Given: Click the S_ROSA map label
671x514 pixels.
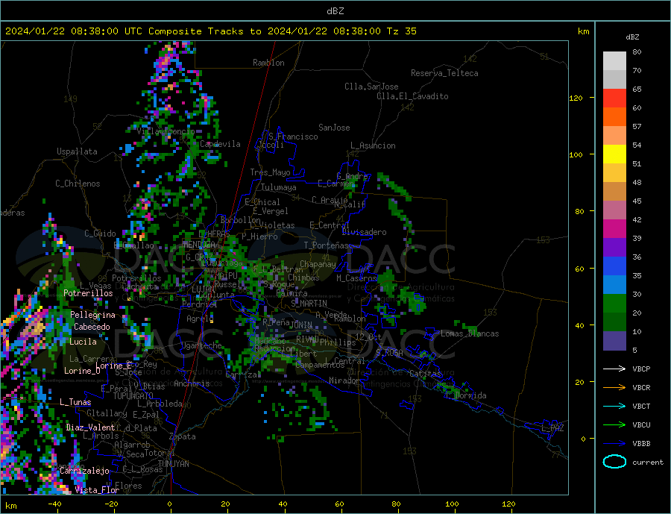Looking at the screenshot, I should pos(389,353).
